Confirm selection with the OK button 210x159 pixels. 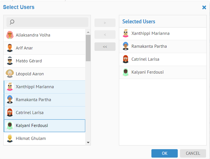point(165,153)
